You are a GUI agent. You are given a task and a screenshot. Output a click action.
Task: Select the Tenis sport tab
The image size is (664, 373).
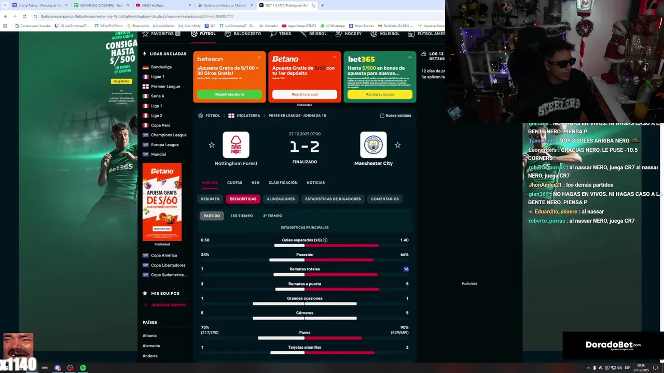tap(280, 34)
